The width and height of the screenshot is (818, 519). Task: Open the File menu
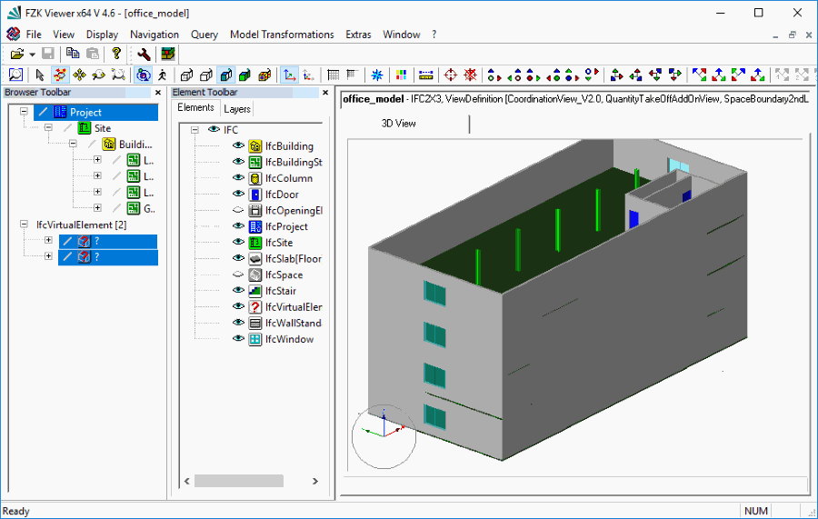click(x=34, y=35)
